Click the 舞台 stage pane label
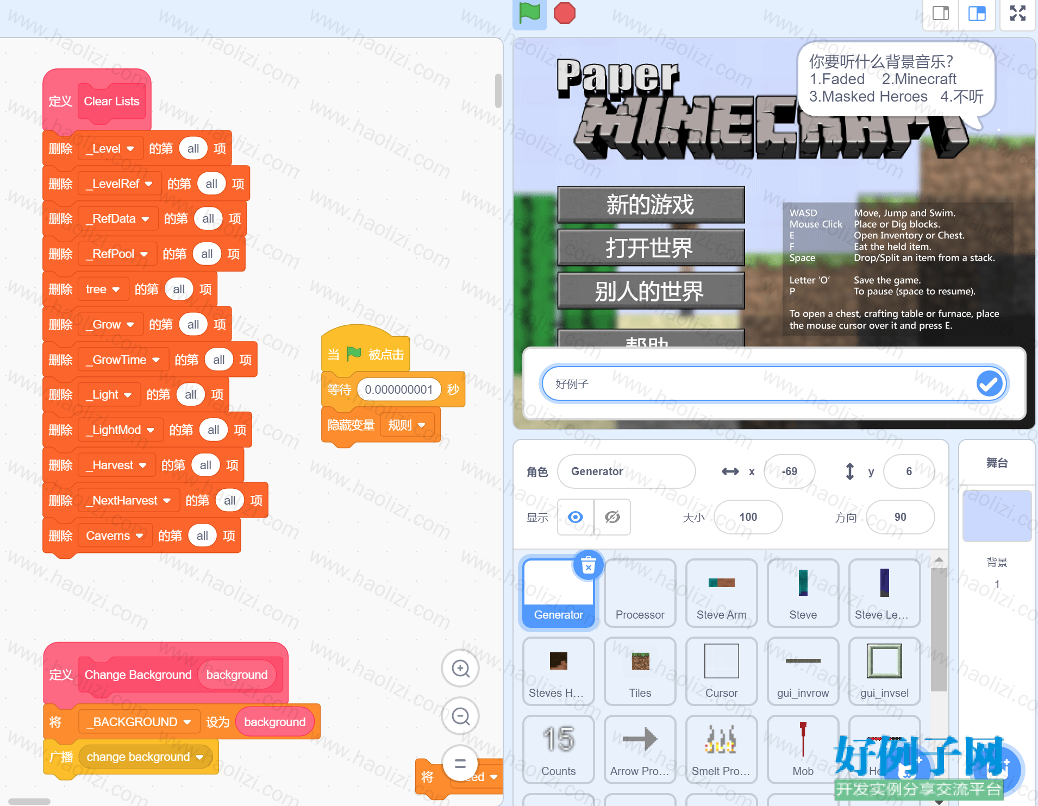The width and height of the screenshot is (1038, 806). 997,463
